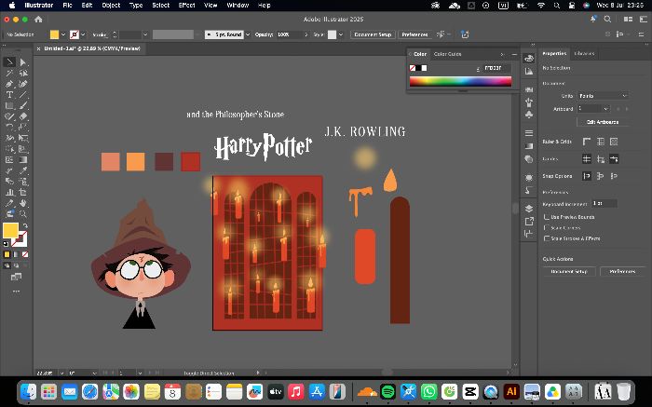Image resolution: width=652 pixels, height=407 pixels.
Task: Switch to the Libraries tab
Action: point(584,54)
